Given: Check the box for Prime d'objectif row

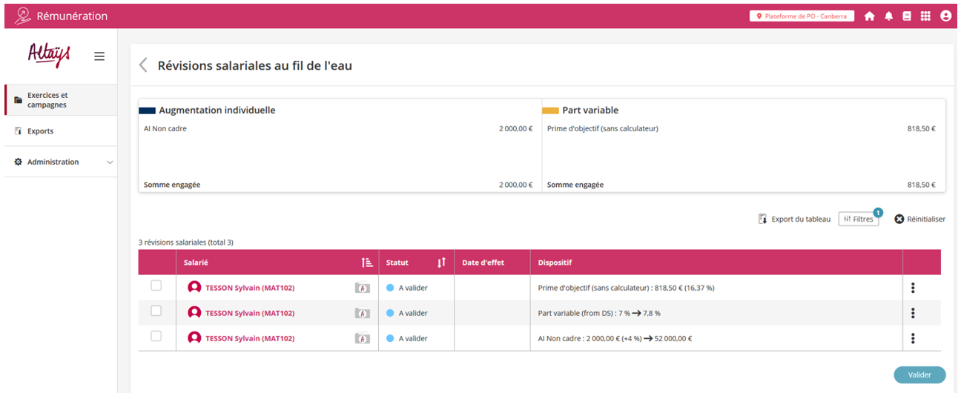Looking at the screenshot, I should (x=156, y=286).
